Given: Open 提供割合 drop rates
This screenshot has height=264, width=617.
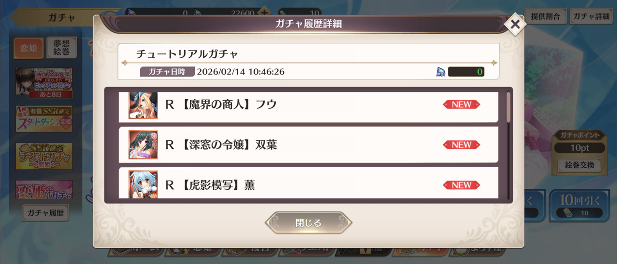Looking at the screenshot, I should click(545, 16).
